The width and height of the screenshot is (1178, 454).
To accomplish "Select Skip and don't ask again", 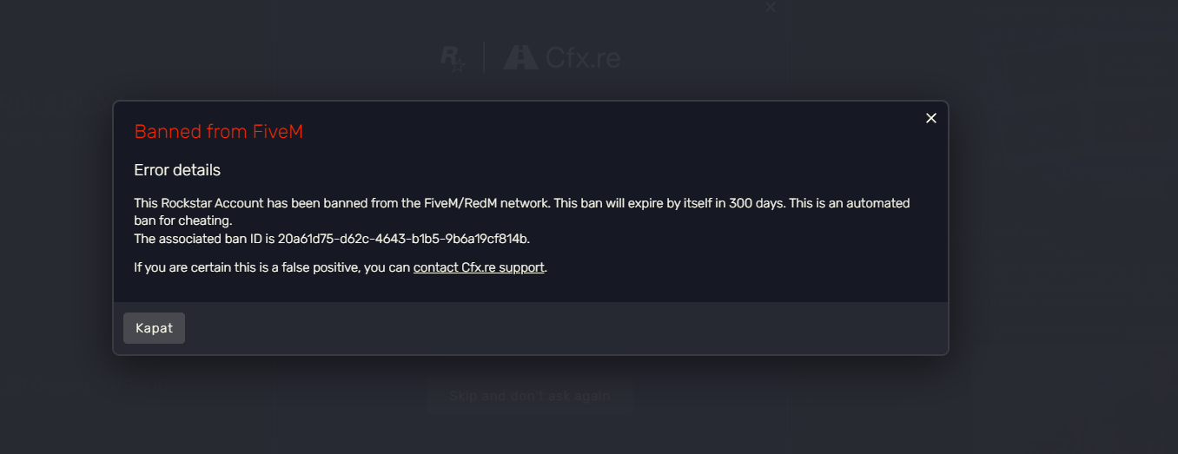I will [530, 396].
